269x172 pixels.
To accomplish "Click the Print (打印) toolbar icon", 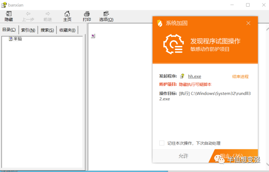I will [x=87, y=16].
